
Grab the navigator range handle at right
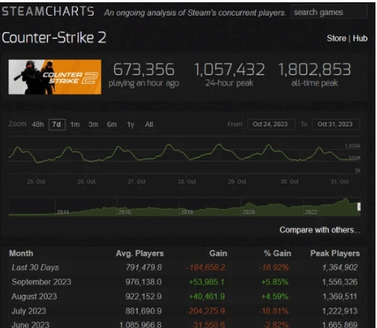[x=359, y=207]
